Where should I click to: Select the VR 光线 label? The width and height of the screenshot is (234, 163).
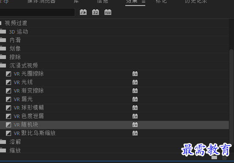pyautogui.click(x=23, y=82)
